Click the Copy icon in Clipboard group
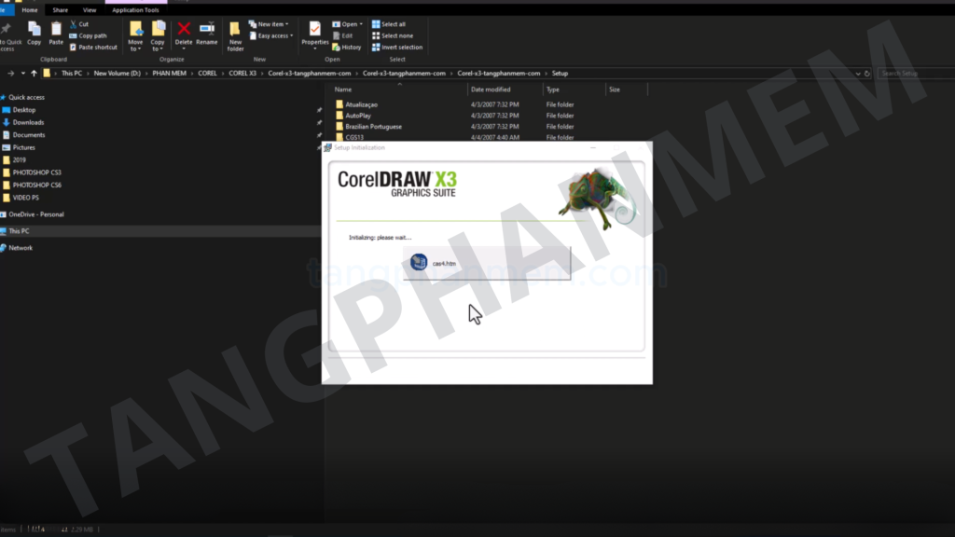Screen dimensions: 955x537 35,33
